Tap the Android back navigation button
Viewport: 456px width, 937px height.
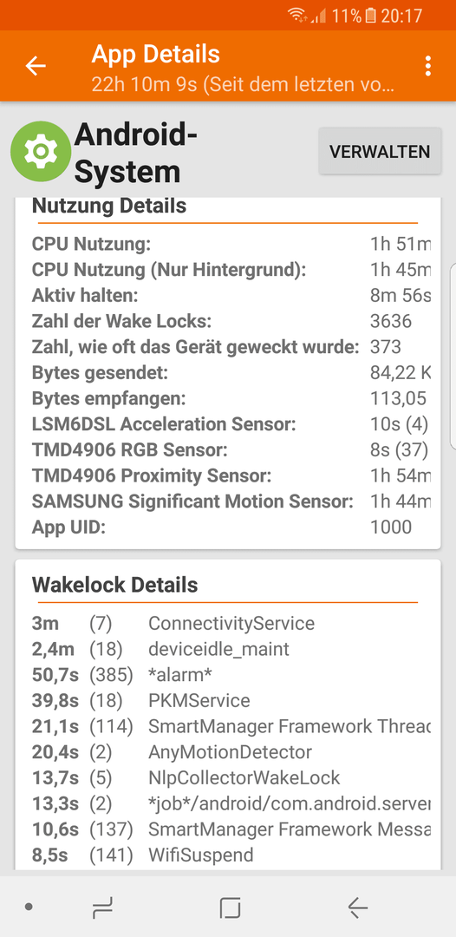pos(357,908)
